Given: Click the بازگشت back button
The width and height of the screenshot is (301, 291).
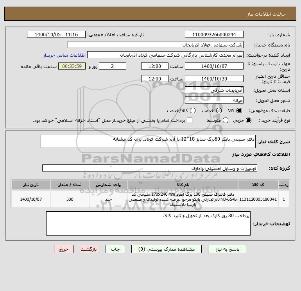Looking at the screenshot, I should (x=90, y=249).
